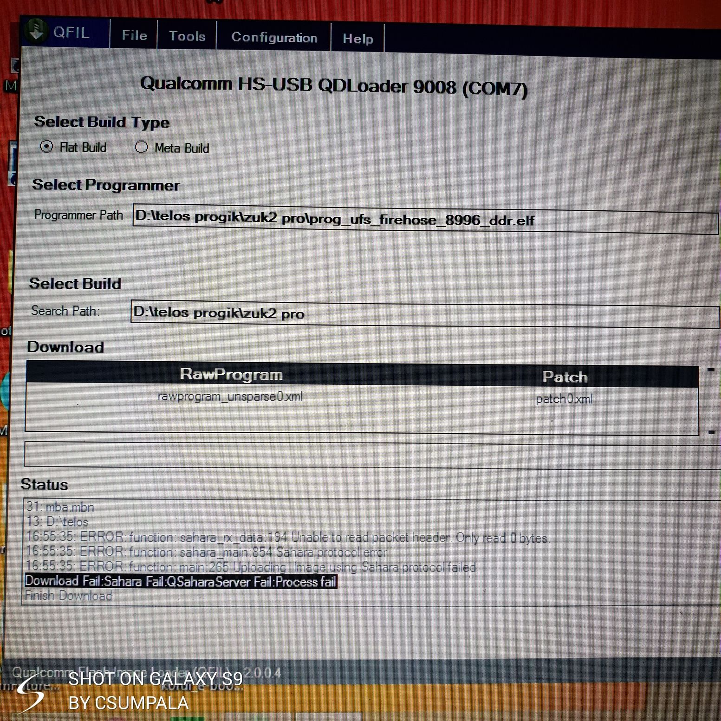
Task: Click the download progress bar
Action: (371, 455)
